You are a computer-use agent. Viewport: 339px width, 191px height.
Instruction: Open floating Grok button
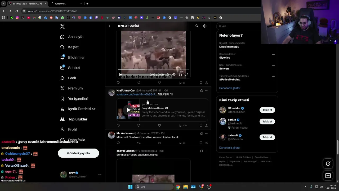coord(328,164)
